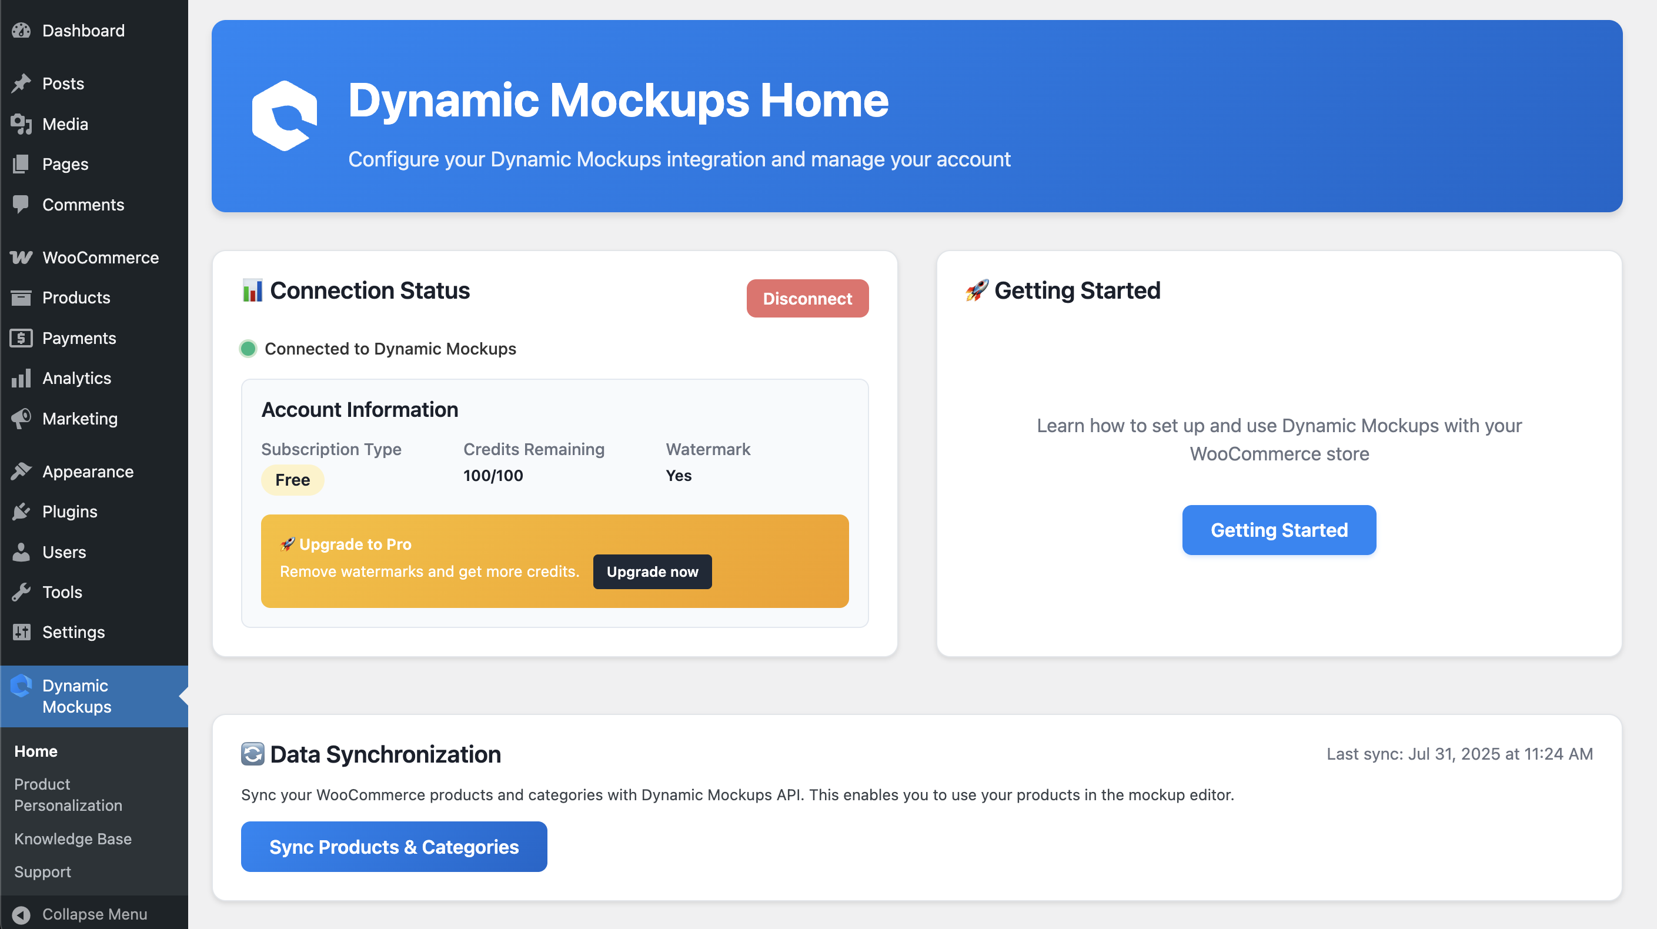This screenshot has width=1657, height=929.
Task: Click the Settings sliders icon
Action: (21, 631)
